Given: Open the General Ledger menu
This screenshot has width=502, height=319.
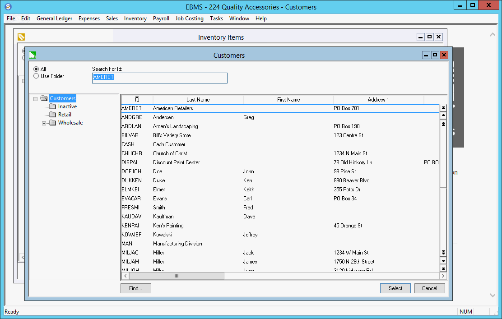Looking at the screenshot, I should point(54,18).
